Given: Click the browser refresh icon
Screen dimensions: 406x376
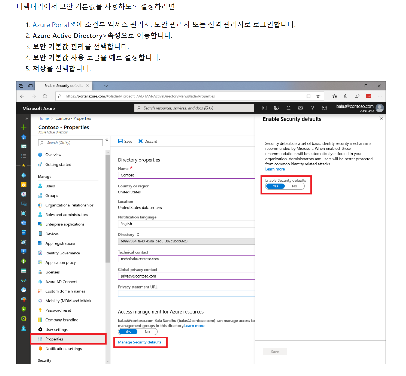Looking at the screenshot, I should coord(45,96).
